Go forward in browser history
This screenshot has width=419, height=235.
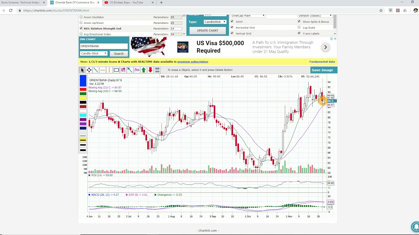3,10
